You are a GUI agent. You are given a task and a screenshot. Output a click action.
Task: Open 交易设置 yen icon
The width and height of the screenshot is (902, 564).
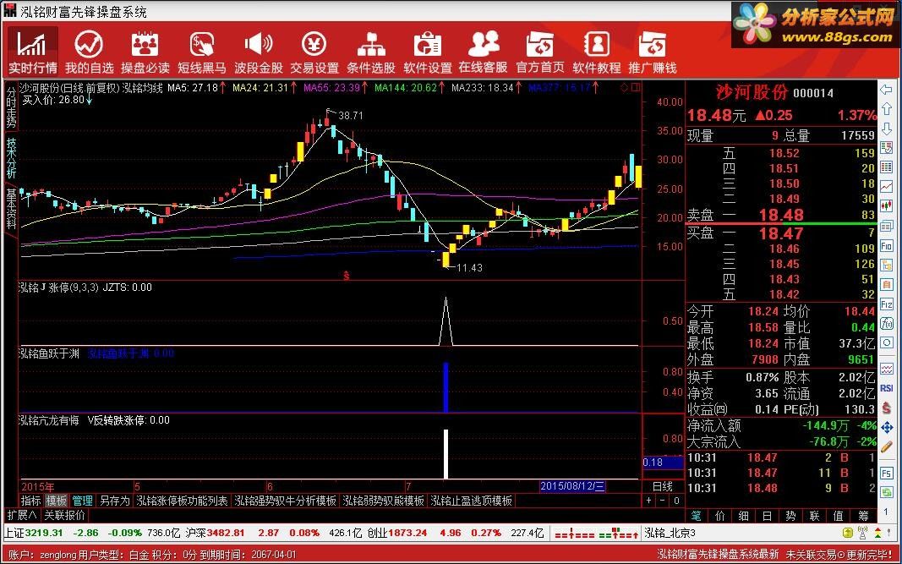pos(314,52)
